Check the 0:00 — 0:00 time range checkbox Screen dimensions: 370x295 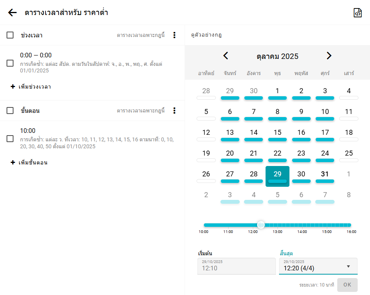[10, 63]
